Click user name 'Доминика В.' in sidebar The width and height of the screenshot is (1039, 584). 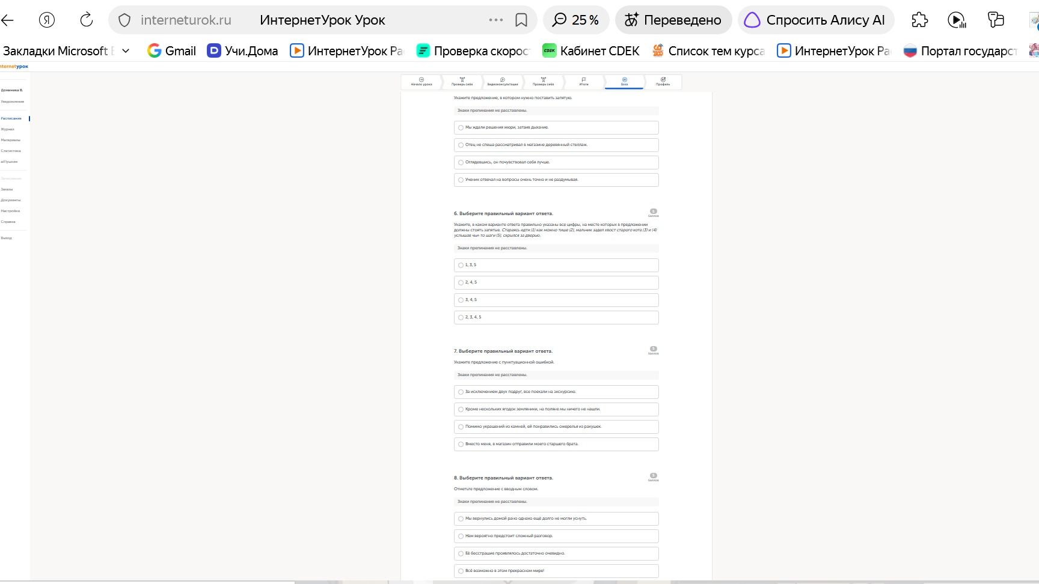tap(12, 90)
